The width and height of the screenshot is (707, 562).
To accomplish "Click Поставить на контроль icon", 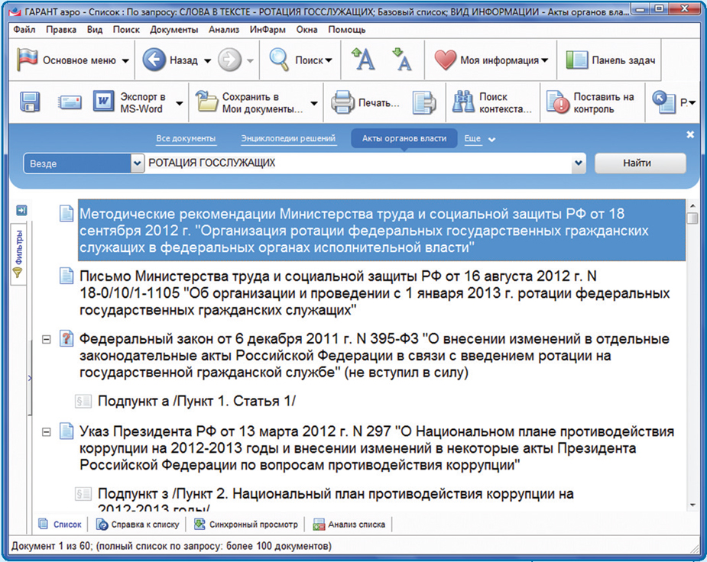I will 559,102.
